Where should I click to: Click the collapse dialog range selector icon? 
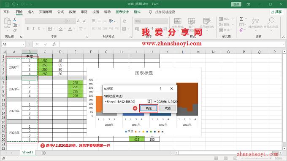pos(149,102)
